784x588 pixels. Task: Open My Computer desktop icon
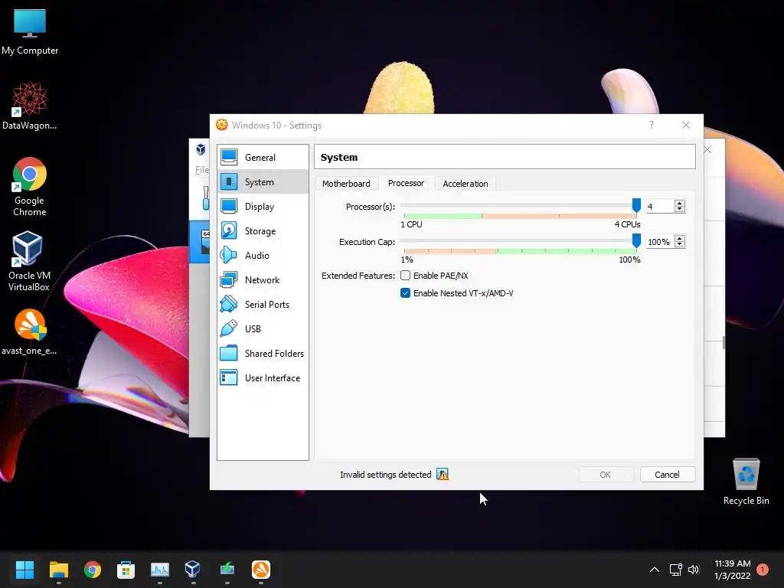[30, 32]
